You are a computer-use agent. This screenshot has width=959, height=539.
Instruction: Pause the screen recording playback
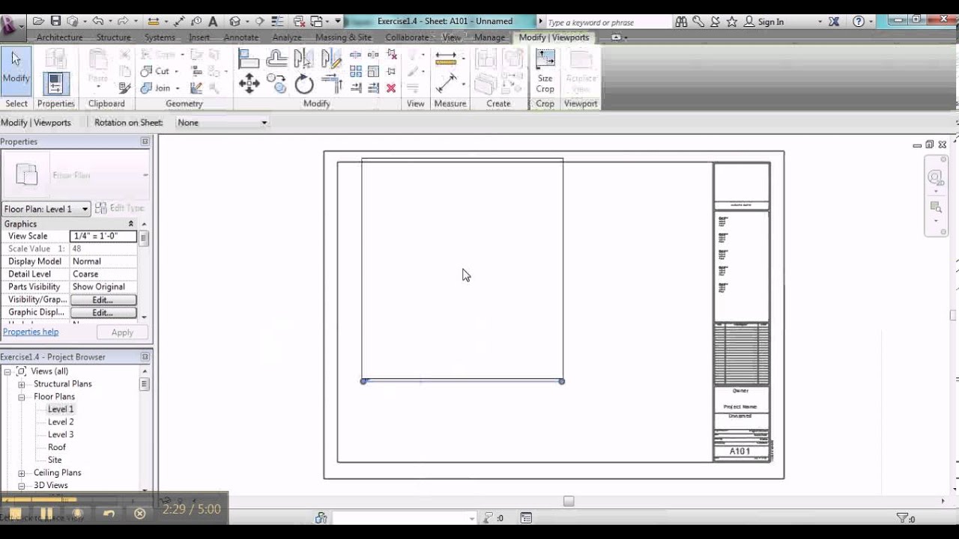pos(46,514)
